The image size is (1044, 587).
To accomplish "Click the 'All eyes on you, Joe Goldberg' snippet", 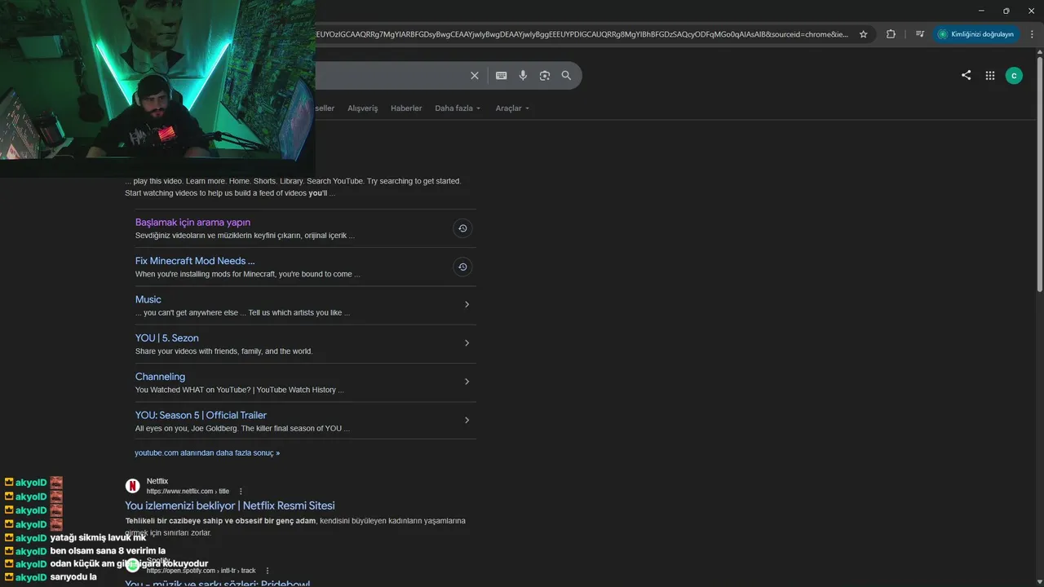I will click(242, 429).
